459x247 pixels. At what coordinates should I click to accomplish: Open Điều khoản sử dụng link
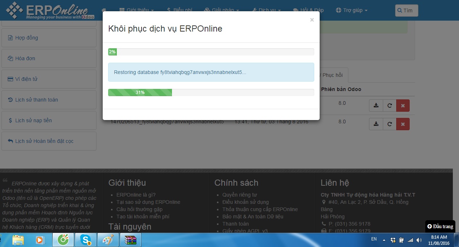tap(246, 202)
